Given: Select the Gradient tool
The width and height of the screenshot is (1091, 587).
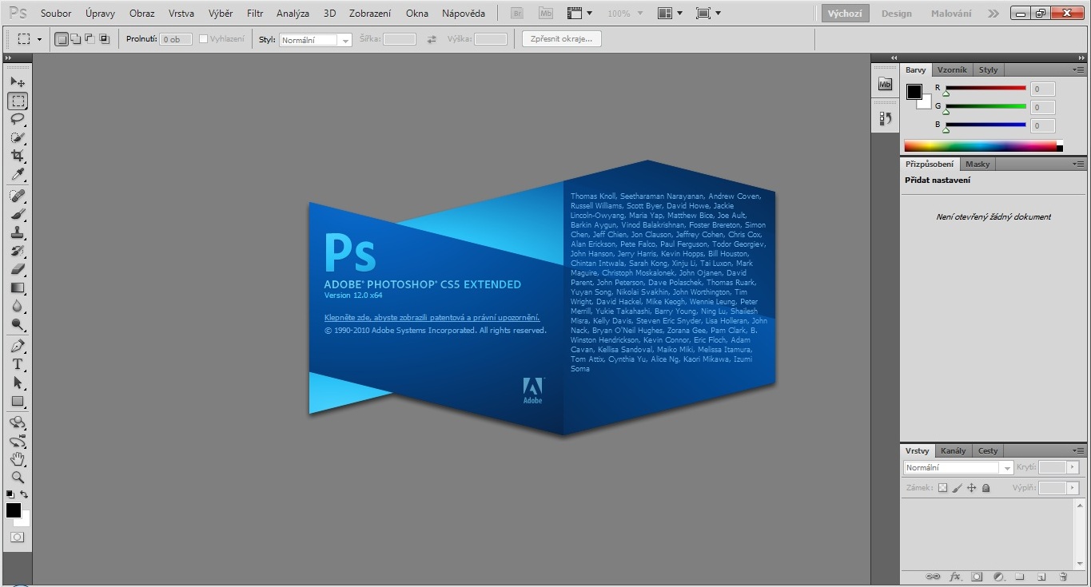Looking at the screenshot, I should tap(17, 288).
